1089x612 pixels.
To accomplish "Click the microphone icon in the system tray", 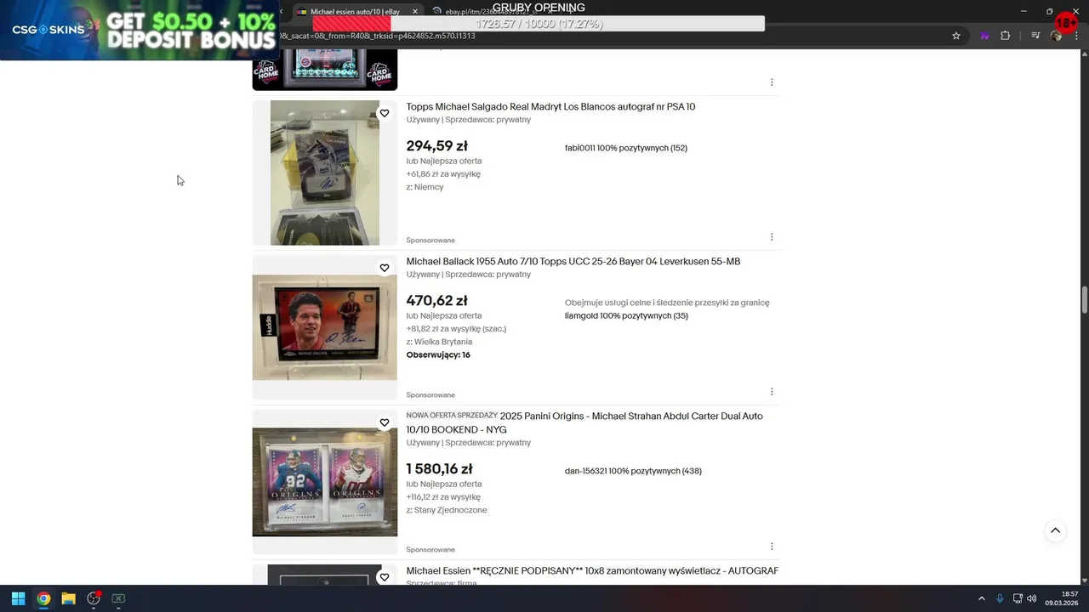I will pyautogui.click(x=1000, y=598).
